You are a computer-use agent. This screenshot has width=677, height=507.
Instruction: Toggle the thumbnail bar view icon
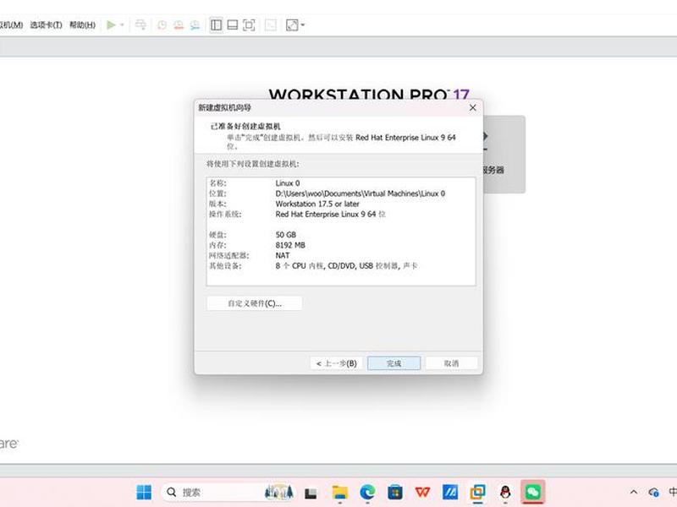232,25
